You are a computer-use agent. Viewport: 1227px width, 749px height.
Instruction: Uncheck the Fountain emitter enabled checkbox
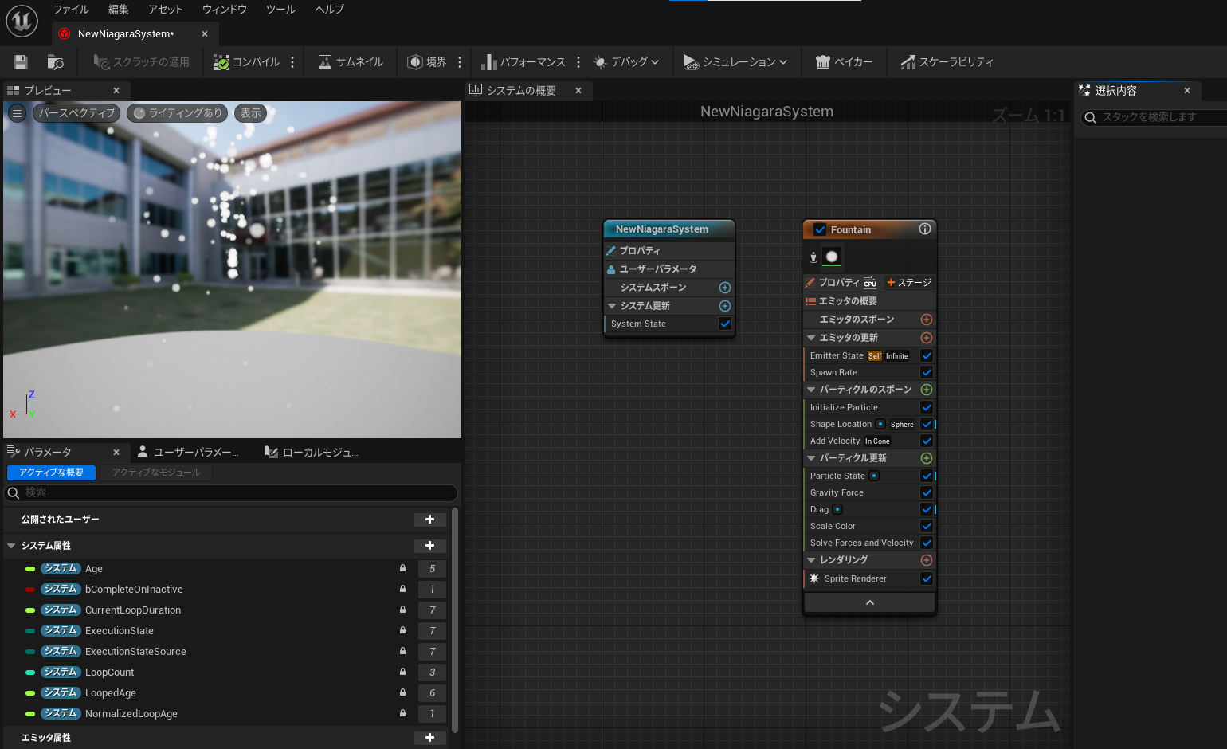click(818, 229)
